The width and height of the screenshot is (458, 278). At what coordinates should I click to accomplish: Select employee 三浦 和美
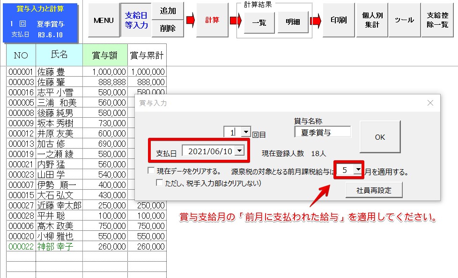tap(59, 103)
